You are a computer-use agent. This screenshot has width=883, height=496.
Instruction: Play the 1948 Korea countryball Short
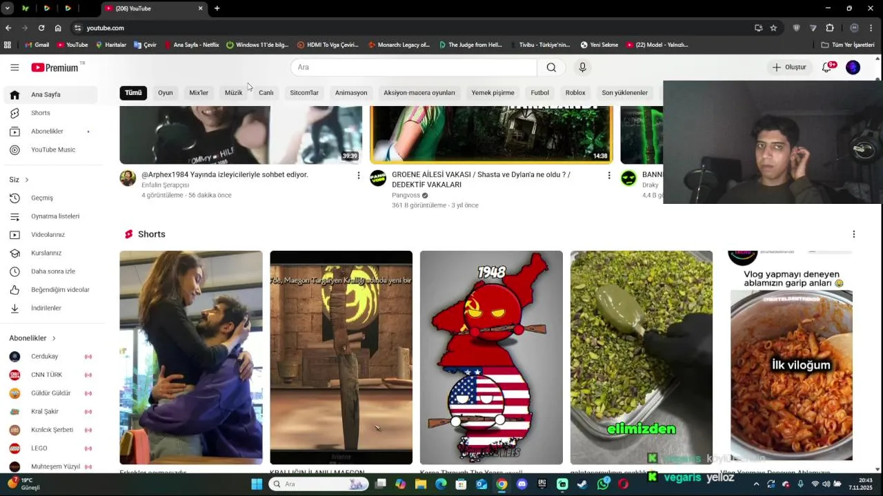point(491,358)
